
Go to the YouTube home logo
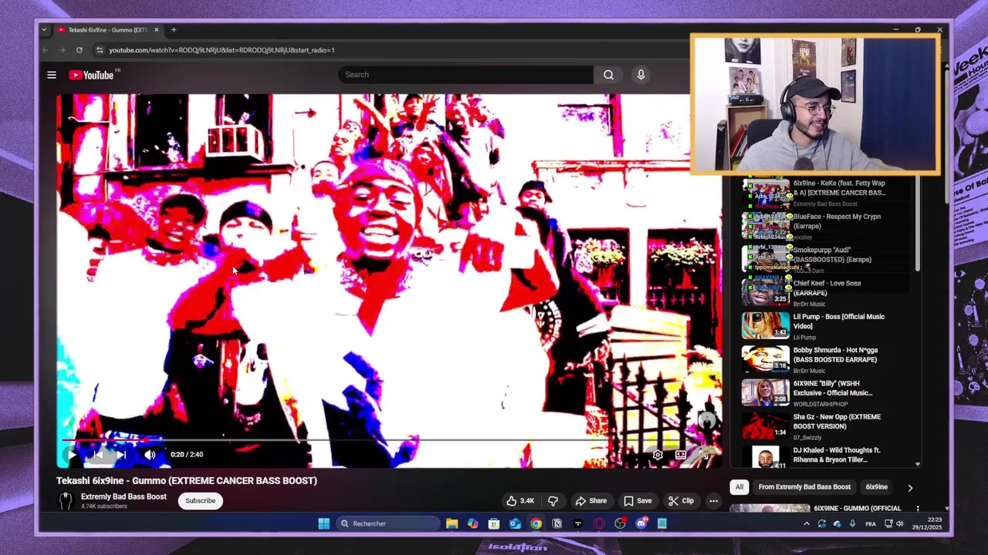pyautogui.click(x=92, y=75)
